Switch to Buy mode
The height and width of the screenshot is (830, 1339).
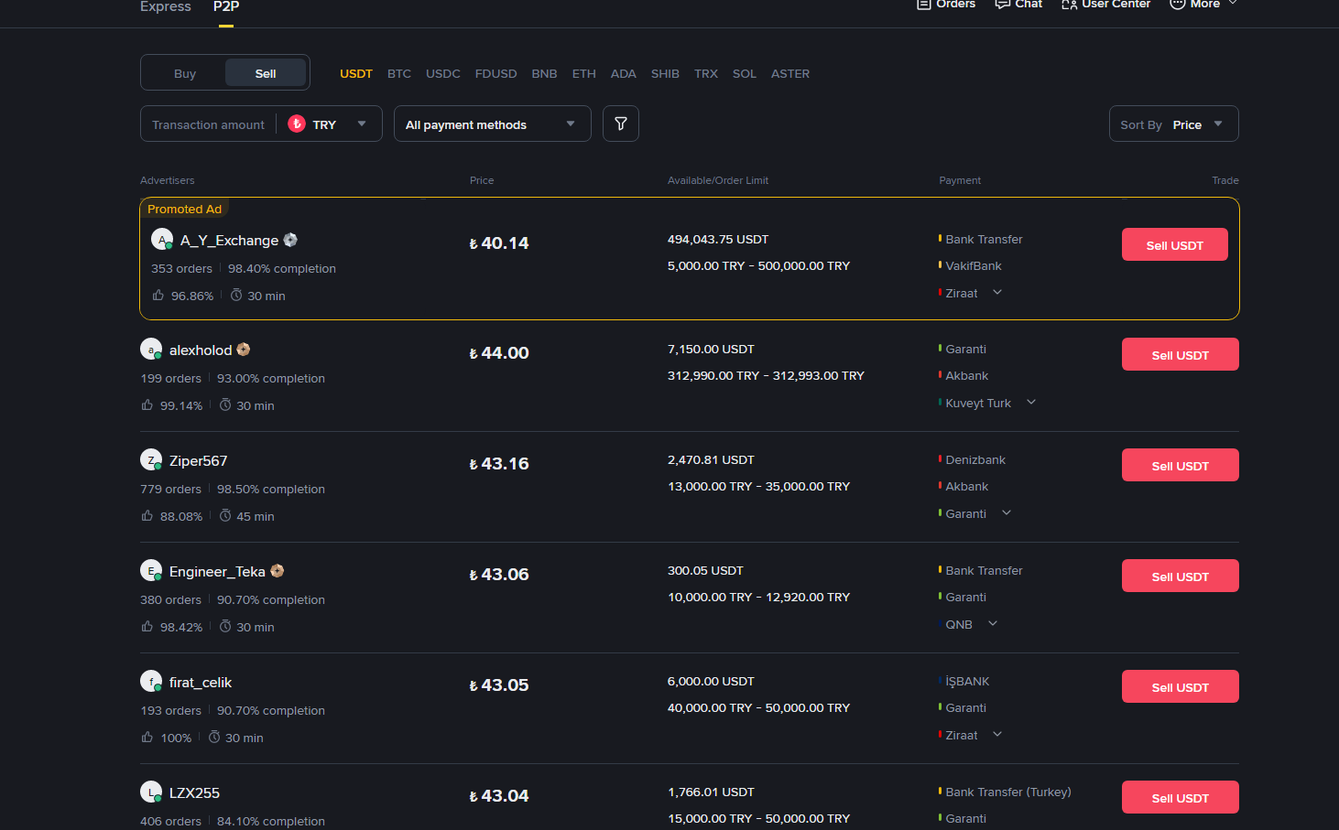[184, 72]
